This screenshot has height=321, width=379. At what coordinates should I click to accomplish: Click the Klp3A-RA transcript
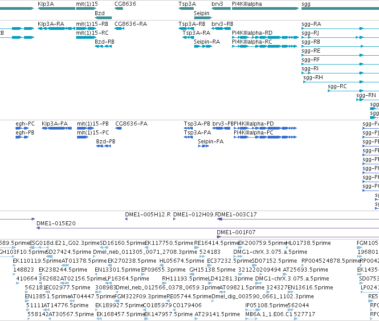pos(57,28)
